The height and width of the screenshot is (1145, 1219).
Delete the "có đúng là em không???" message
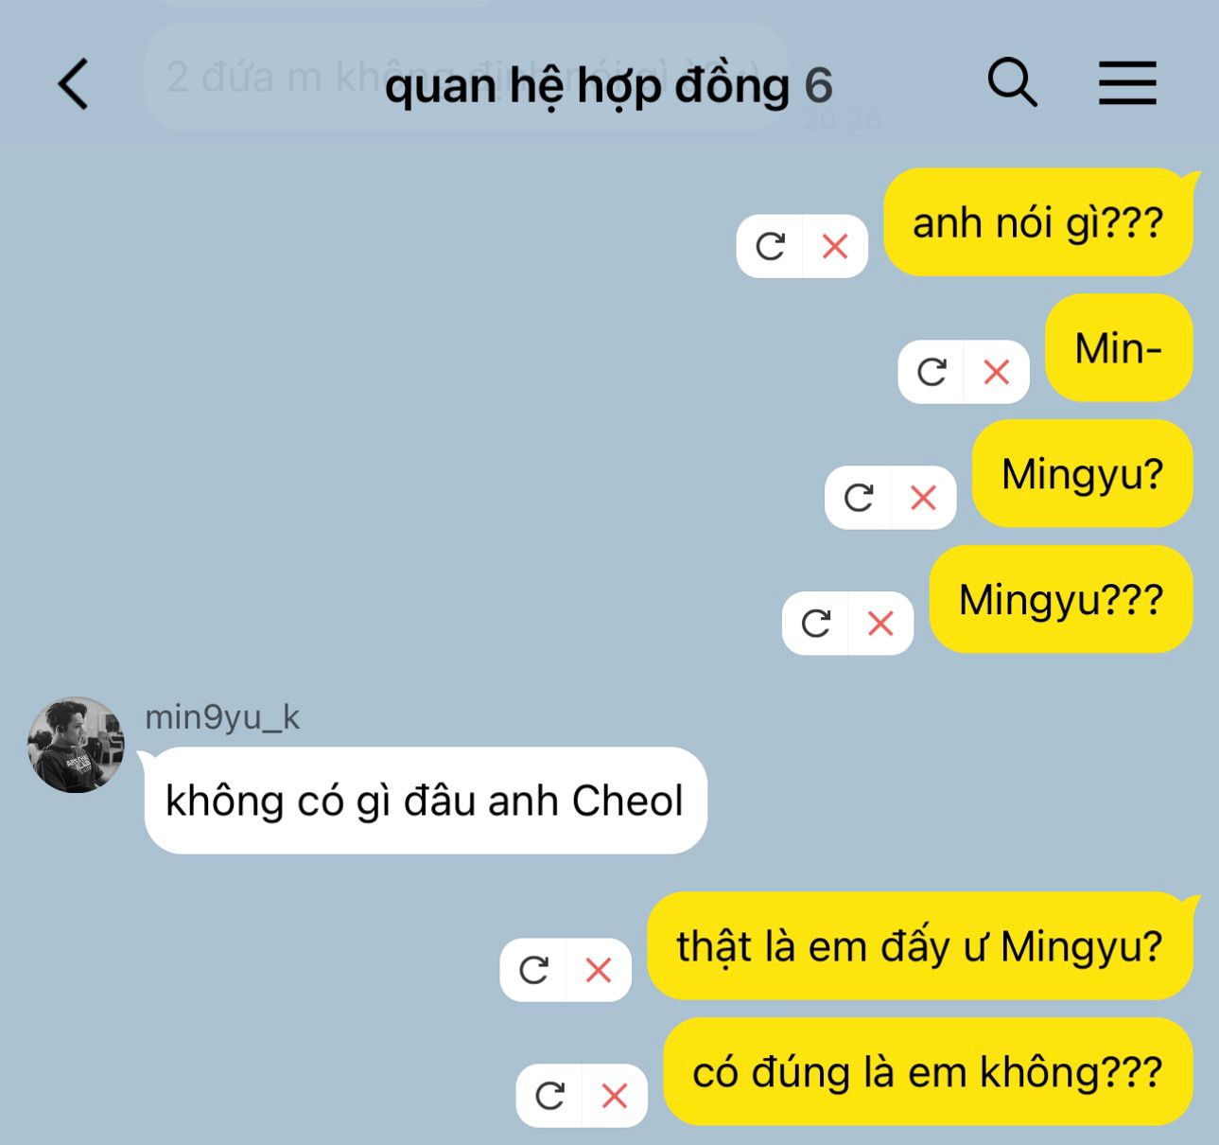(x=615, y=1095)
